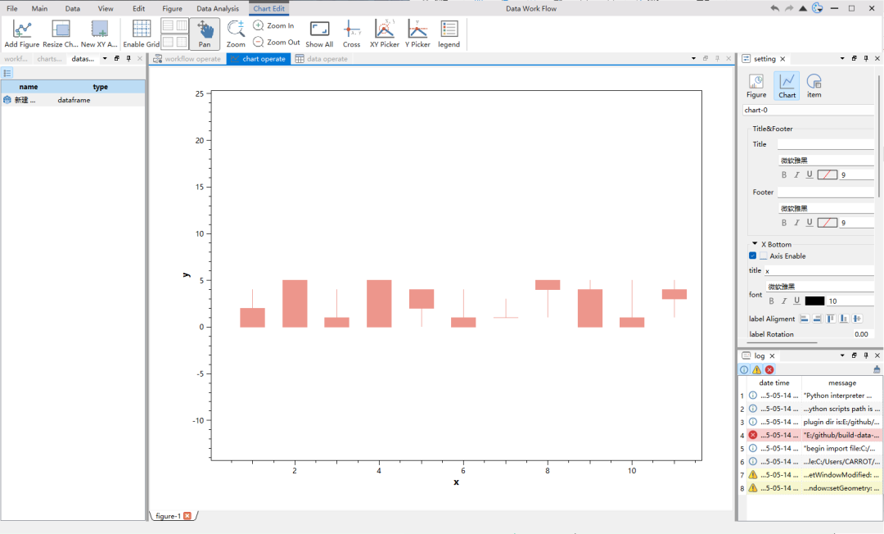
Task: Open X axis black font color swatch
Action: pos(814,301)
